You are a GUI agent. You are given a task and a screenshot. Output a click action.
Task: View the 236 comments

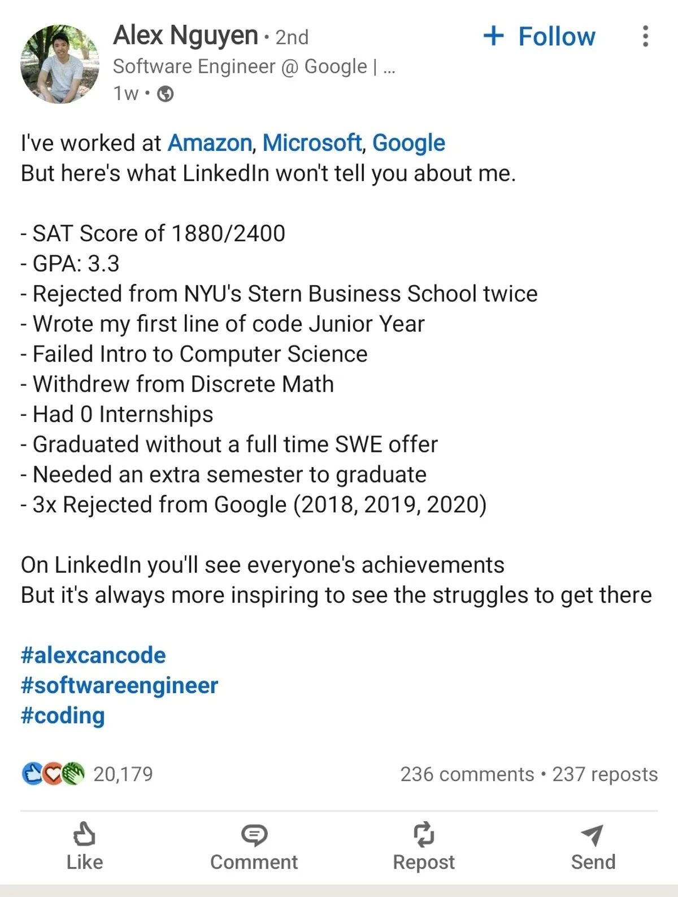467,774
